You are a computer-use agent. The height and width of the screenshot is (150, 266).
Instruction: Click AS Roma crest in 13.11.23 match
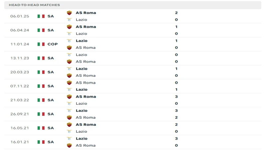[69, 61]
